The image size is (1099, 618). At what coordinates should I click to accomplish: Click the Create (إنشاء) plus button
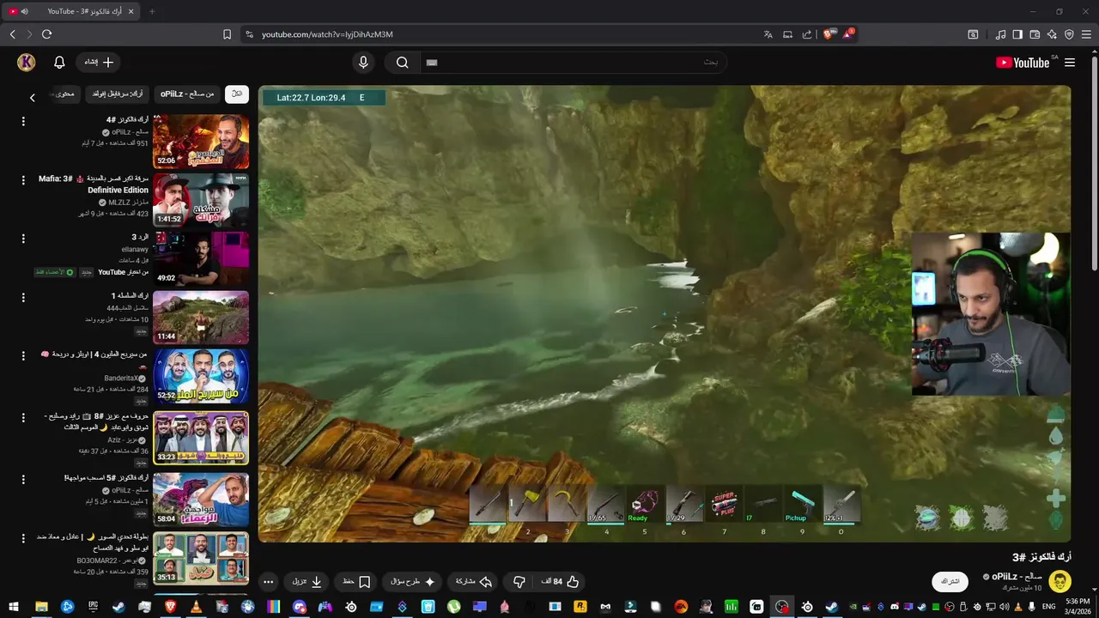click(98, 62)
